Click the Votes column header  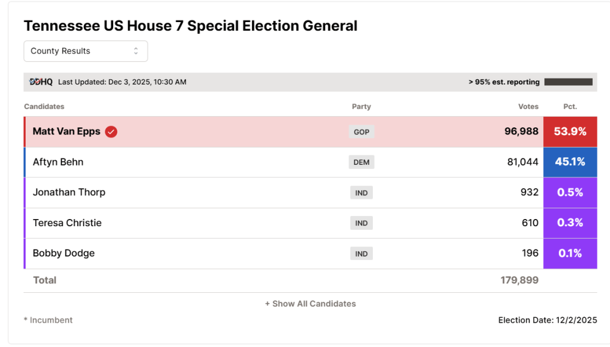click(x=528, y=107)
